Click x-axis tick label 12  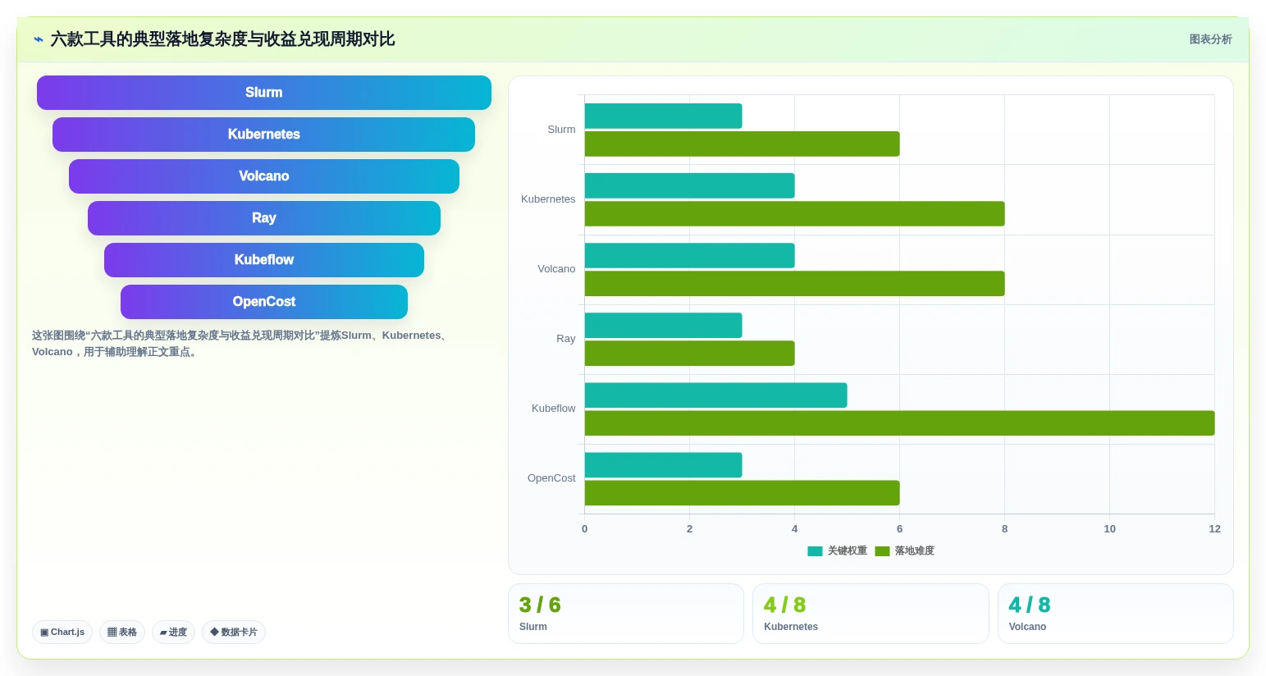point(1214,529)
